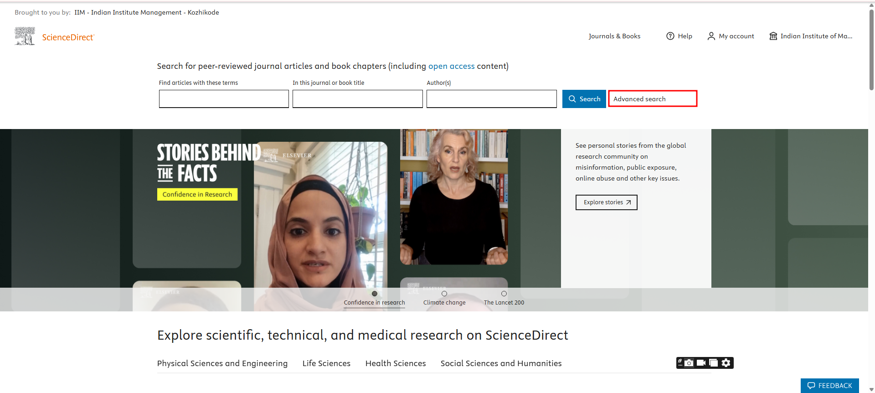The width and height of the screenshot is (875, 393).
Task: Click the ScienceDirect Elsevier tree logo
Action: (25, 36)
